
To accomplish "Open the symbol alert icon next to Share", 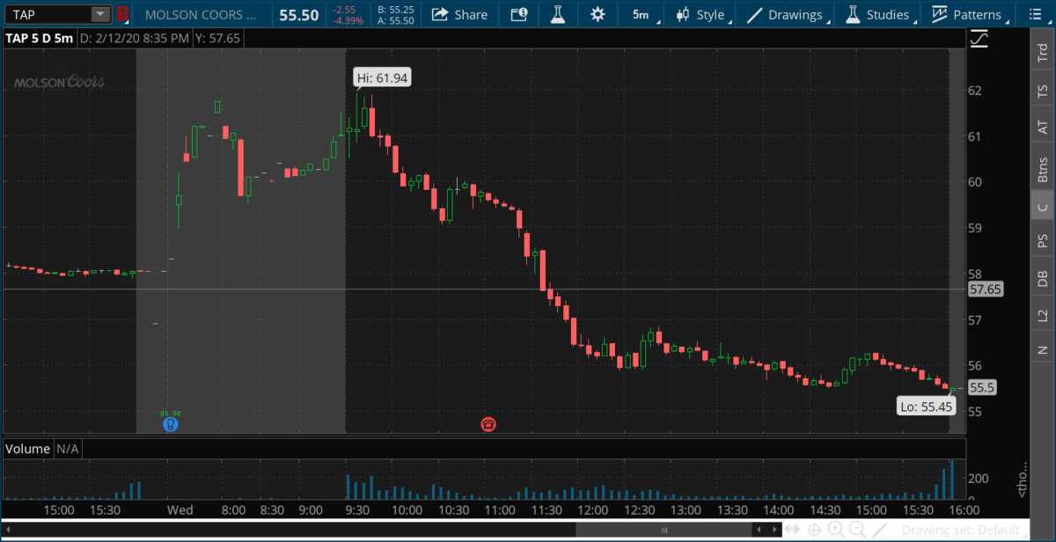I will coord(519,14).
